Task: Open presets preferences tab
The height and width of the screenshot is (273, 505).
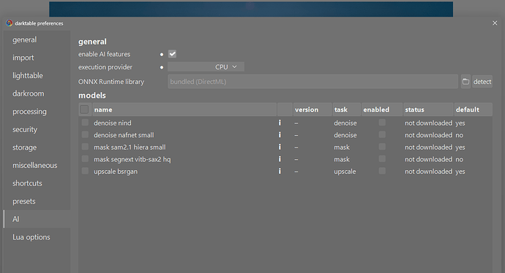Action: (x=37, y=201)
